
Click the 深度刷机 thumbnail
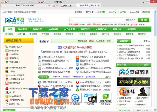click(x=90, y=98)
